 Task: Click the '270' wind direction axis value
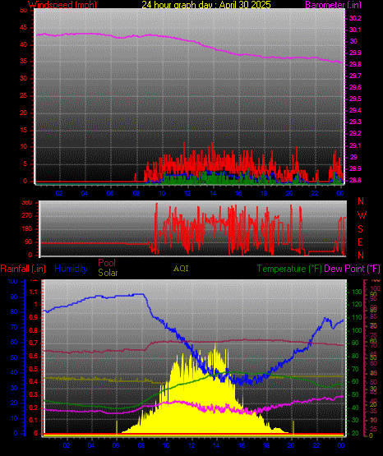(x=27, y=216)
